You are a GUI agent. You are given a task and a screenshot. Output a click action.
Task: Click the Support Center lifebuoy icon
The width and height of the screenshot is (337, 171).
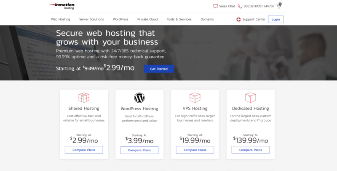pos(238,19)
